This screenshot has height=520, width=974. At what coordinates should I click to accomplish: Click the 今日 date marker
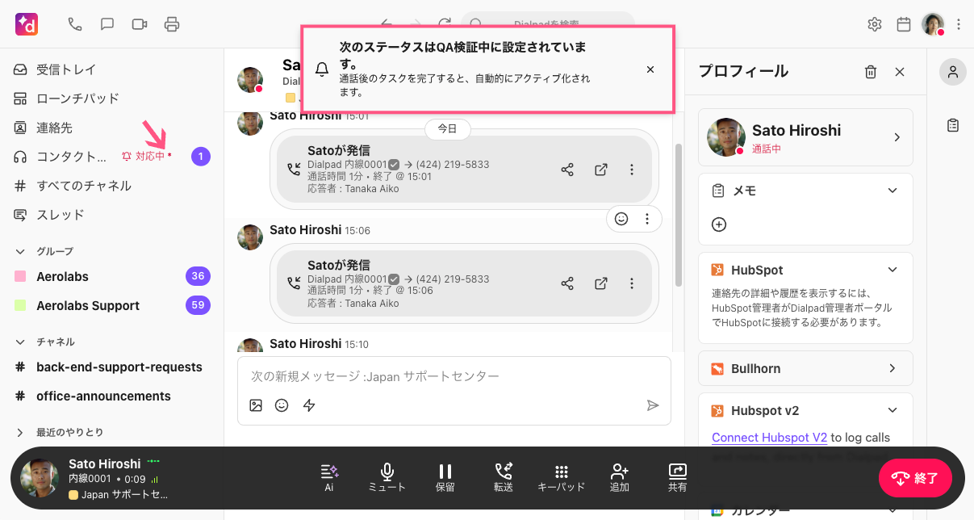tap(448, 129)
